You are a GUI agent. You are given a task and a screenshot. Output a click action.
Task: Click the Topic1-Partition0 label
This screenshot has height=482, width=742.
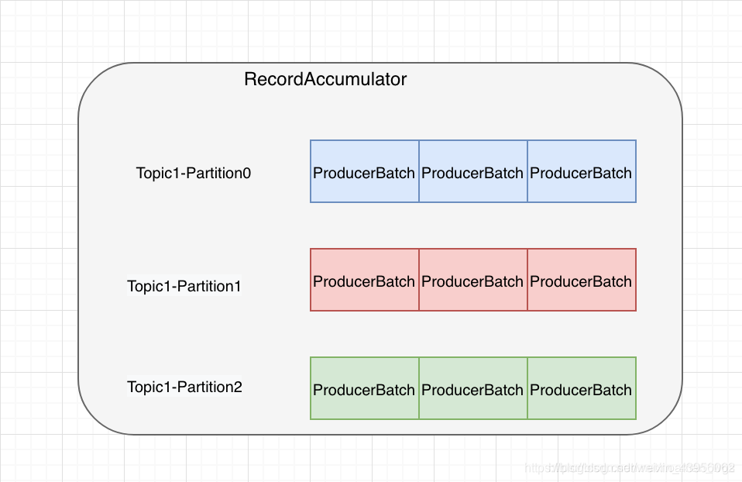(194, 173)
